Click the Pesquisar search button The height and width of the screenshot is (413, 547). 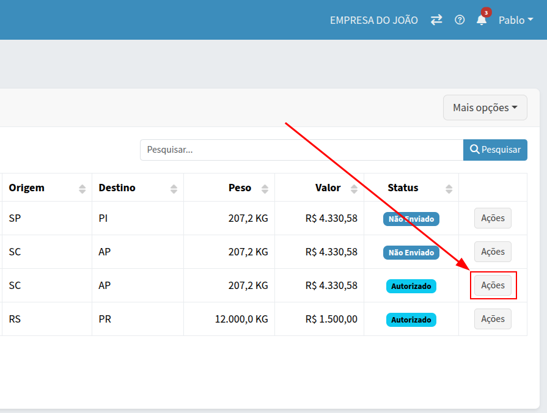click(495, 150)
